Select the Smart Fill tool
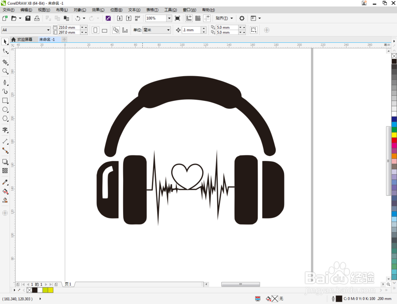This screenshot has width=397, height=304. pyautogui.click(x=5, y=201)
